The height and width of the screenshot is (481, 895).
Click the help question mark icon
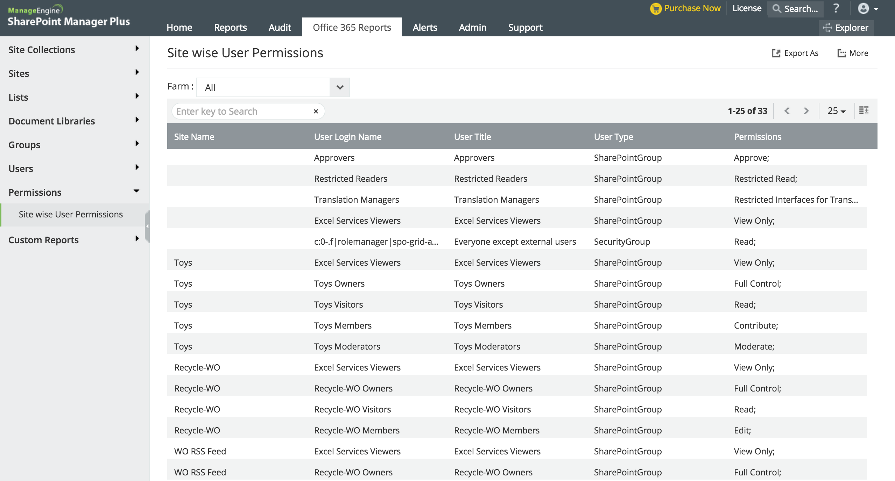coord(836,8)
